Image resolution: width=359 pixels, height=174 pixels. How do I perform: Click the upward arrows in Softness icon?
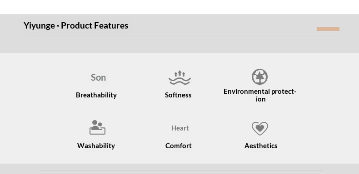pyautogui.click(x=179, y=73)
